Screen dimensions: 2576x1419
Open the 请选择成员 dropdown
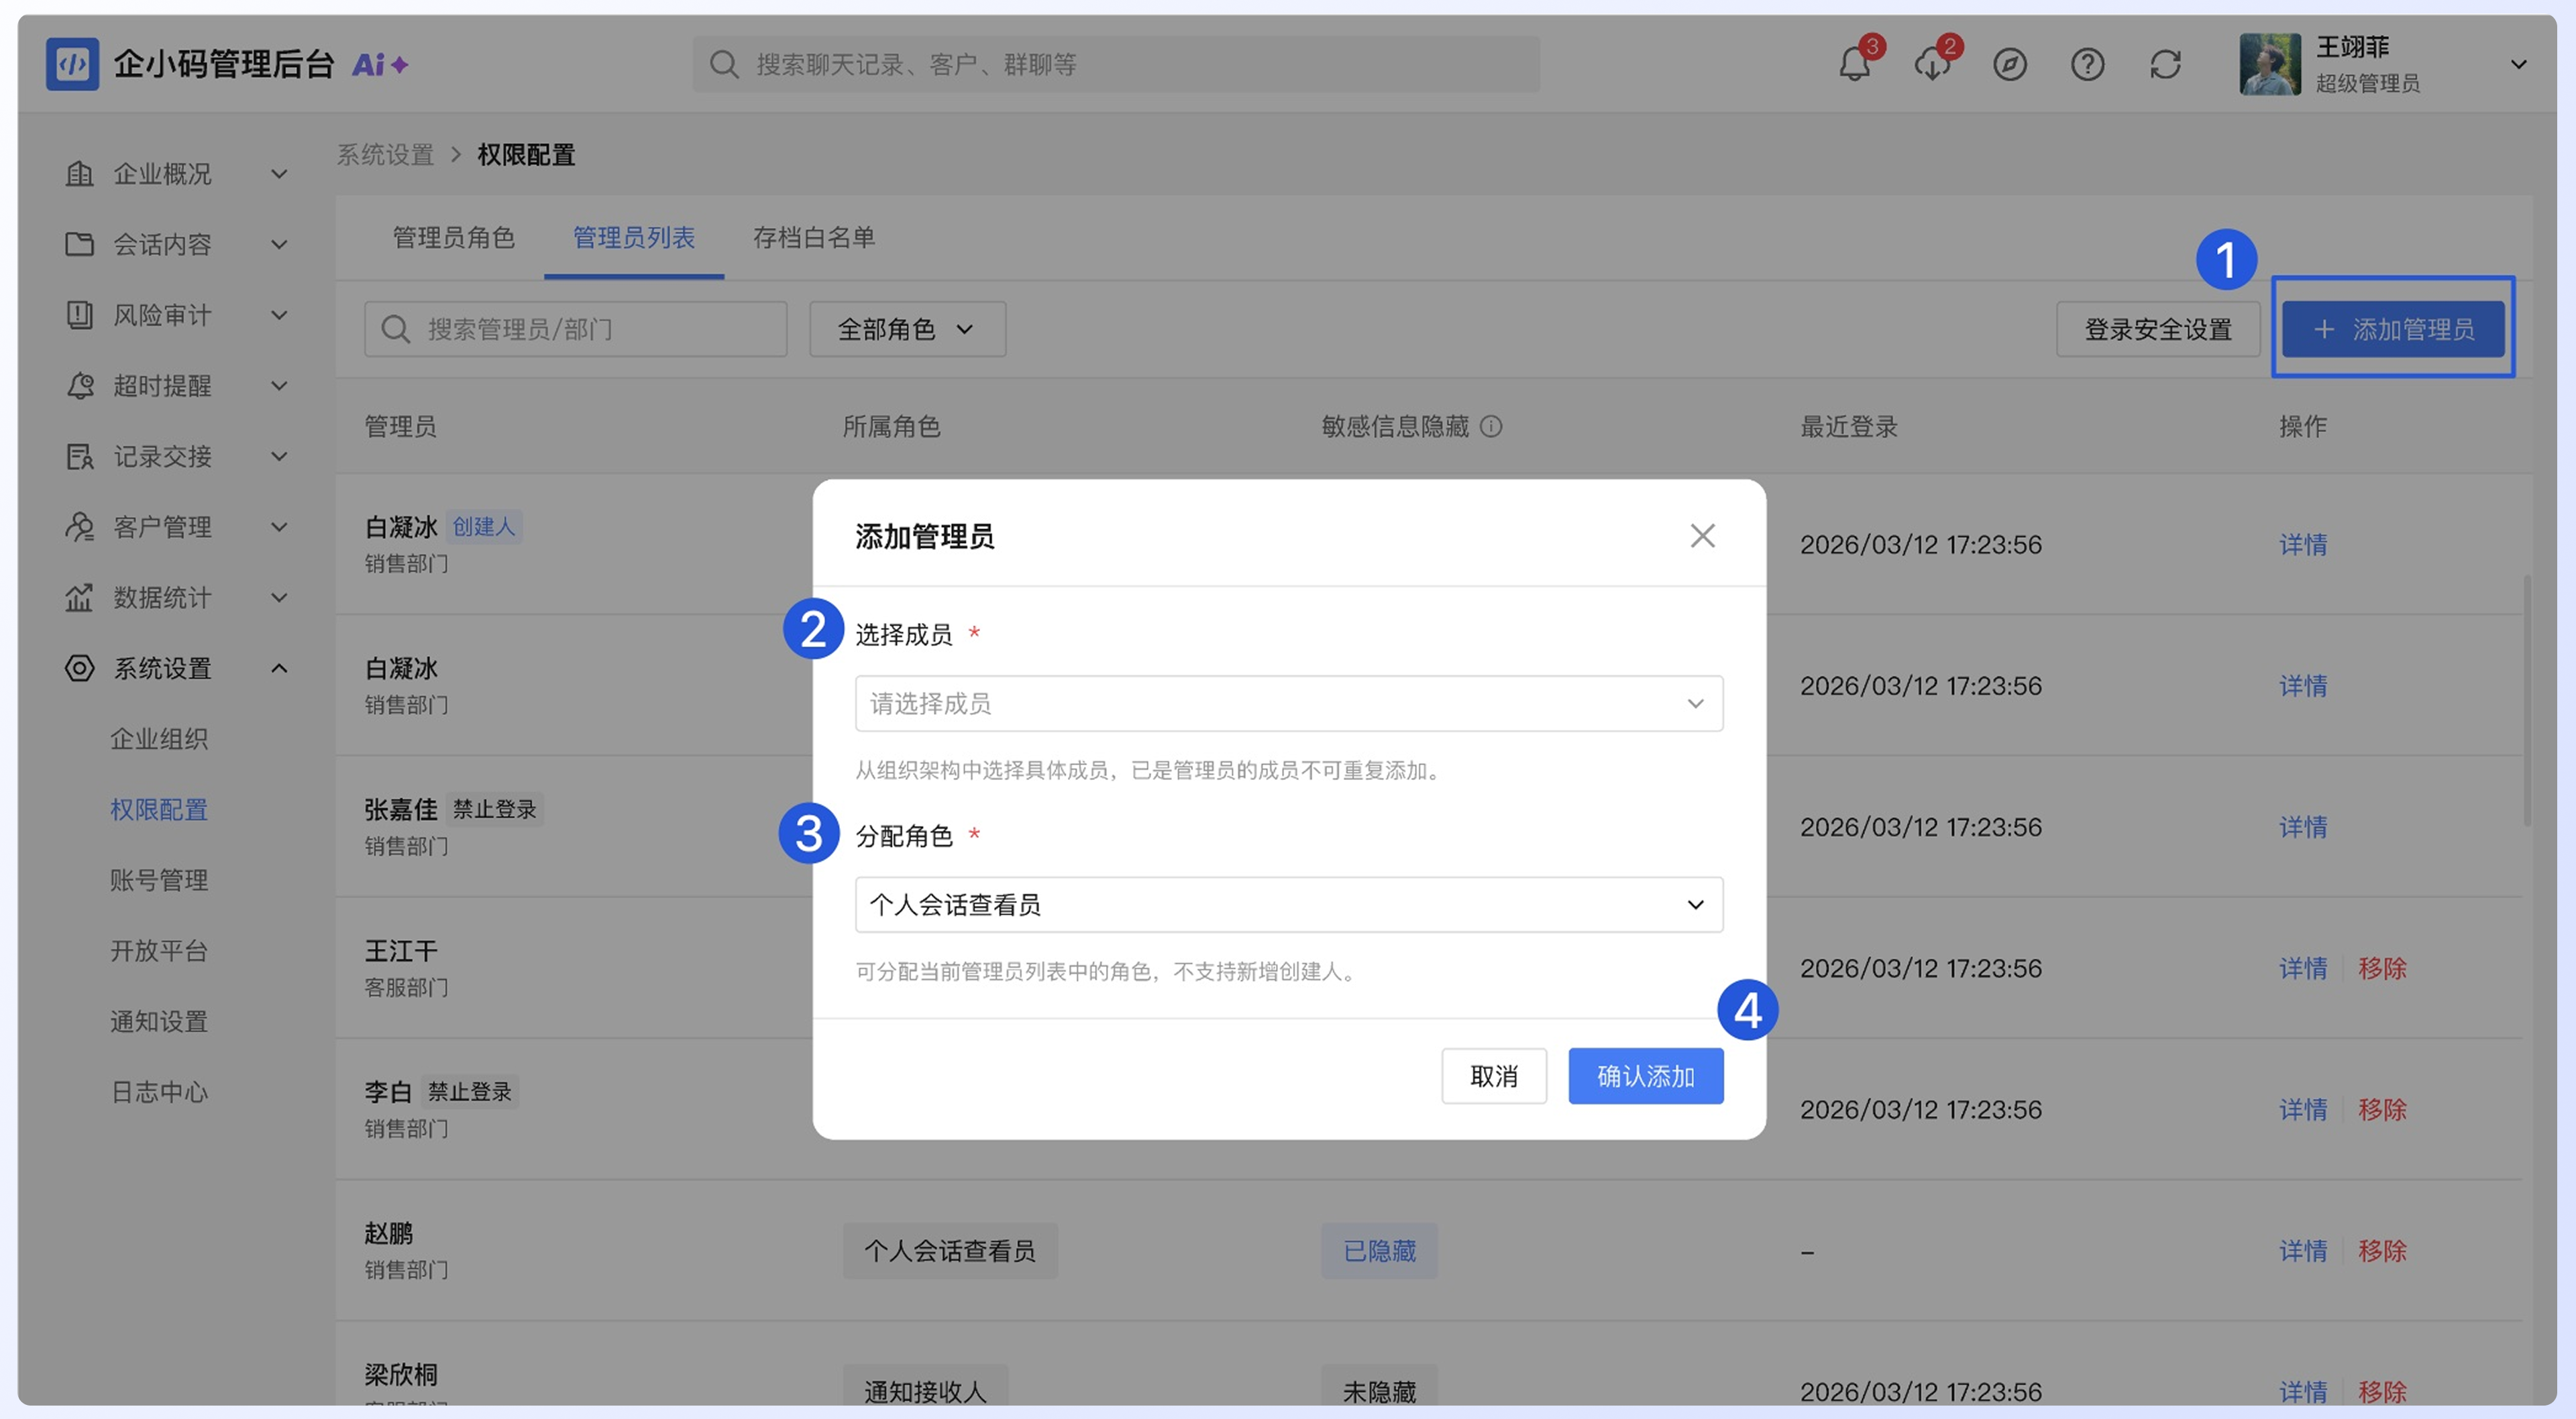[x=1289, y=704]
